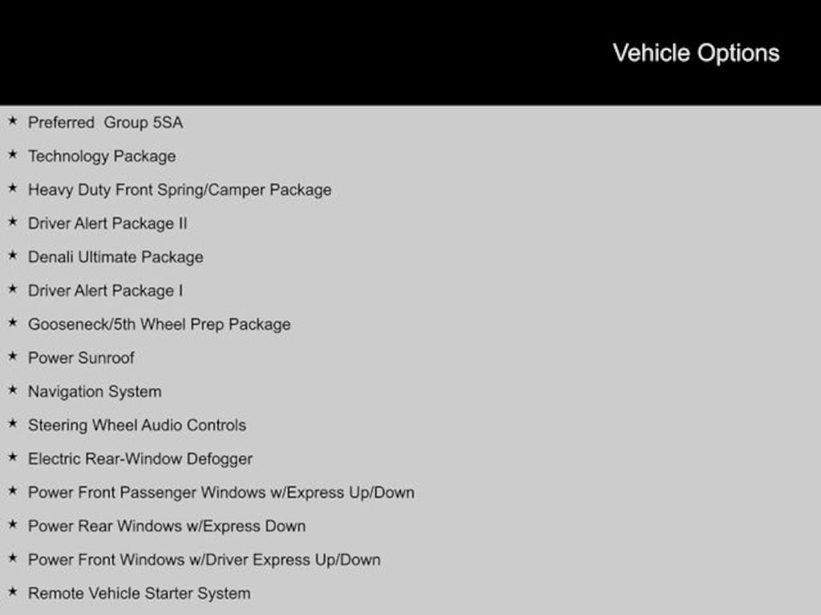Select the star bullet beside Denali Ultimate Package
Screen dimensions: 821x615
click(x=12, y=256)
